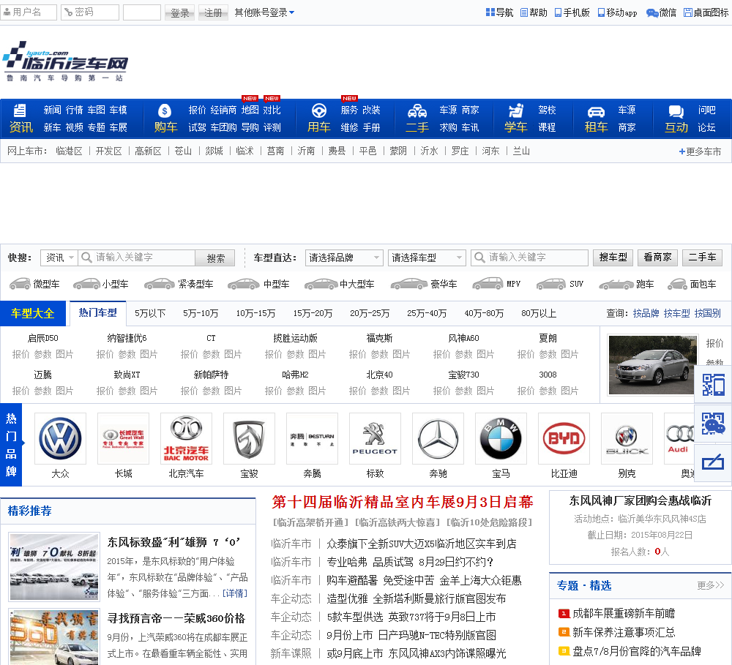The image size is (732, 665).
Task: Open the 兰山 car market link
Action: click(x=521, y=151)
